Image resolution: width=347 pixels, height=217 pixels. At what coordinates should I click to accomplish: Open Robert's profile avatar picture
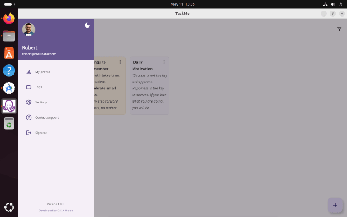(x=29, y=29)
